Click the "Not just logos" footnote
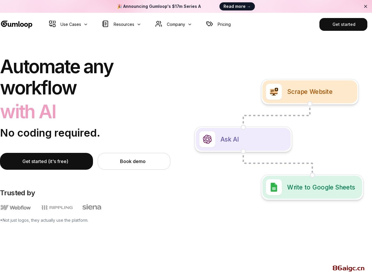 click(44, 220)
